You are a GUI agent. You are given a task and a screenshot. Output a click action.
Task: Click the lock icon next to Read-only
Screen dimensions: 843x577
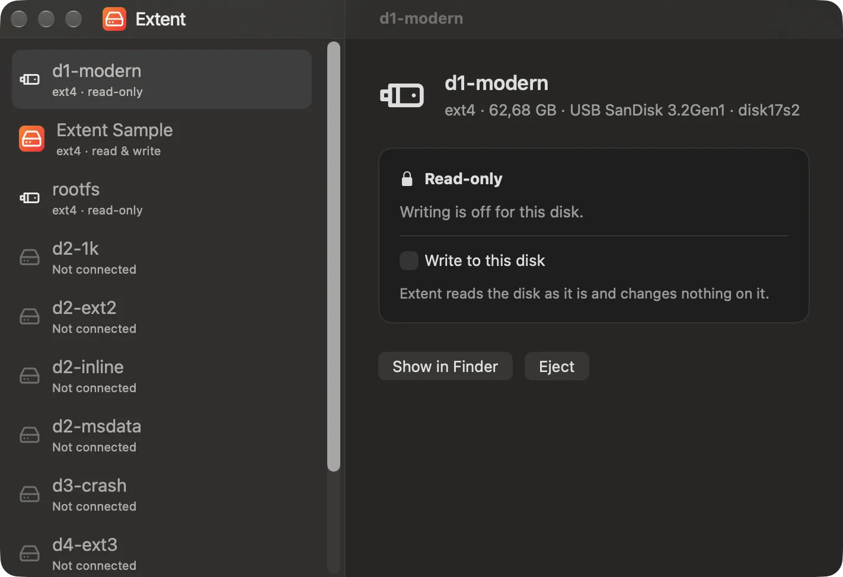tap(407, 178)
